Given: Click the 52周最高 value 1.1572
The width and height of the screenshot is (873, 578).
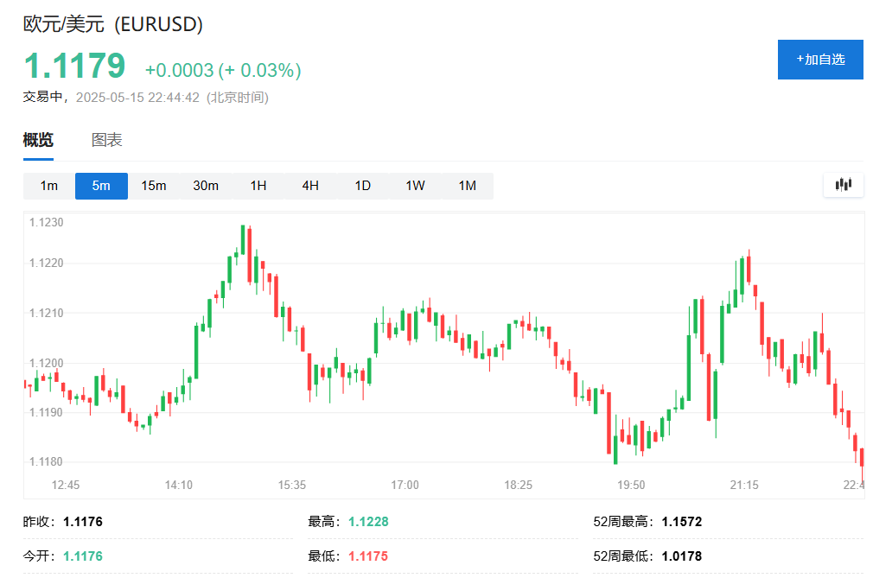Looking at the screenshot, I should (682, 522).
